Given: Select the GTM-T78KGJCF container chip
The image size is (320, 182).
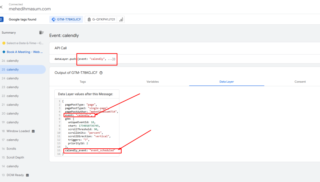Looking at the screenshot, I should point(66,19).
